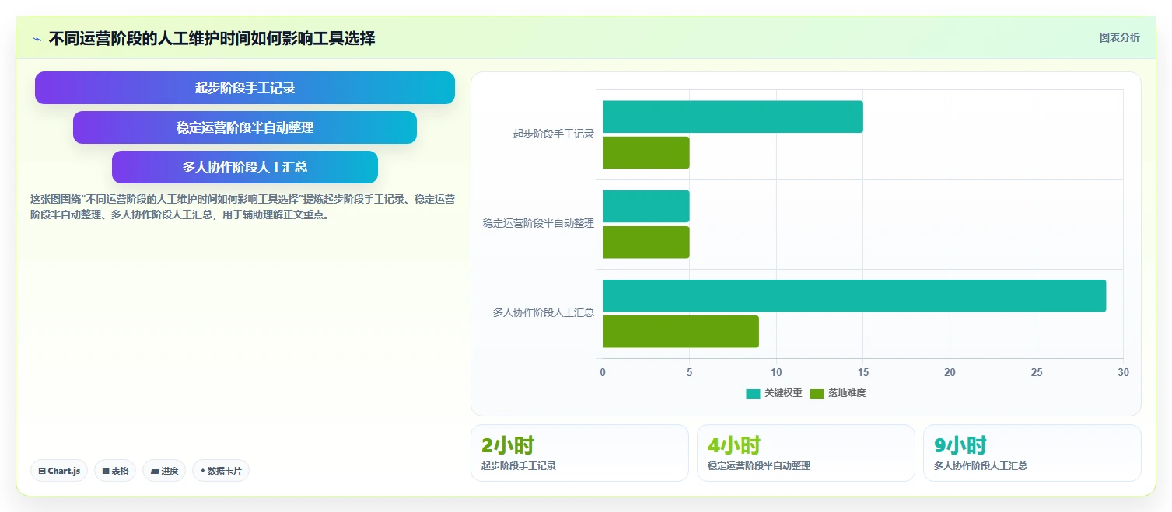Toggle the 落地难度 legend entry
The image size is (1172, 512).
838,393
